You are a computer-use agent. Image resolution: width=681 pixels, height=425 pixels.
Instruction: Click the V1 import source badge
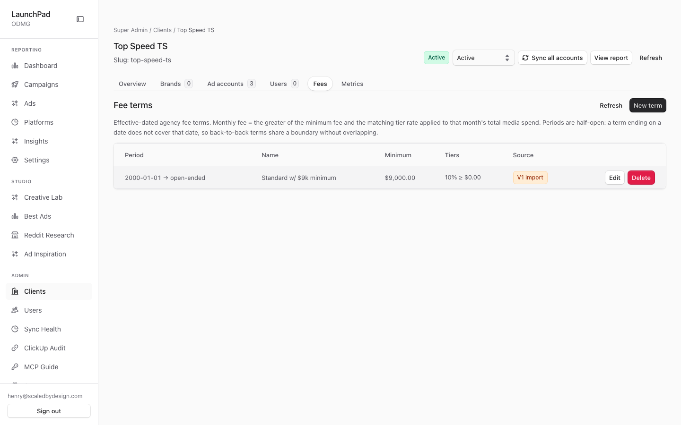(x=530, y=178)
